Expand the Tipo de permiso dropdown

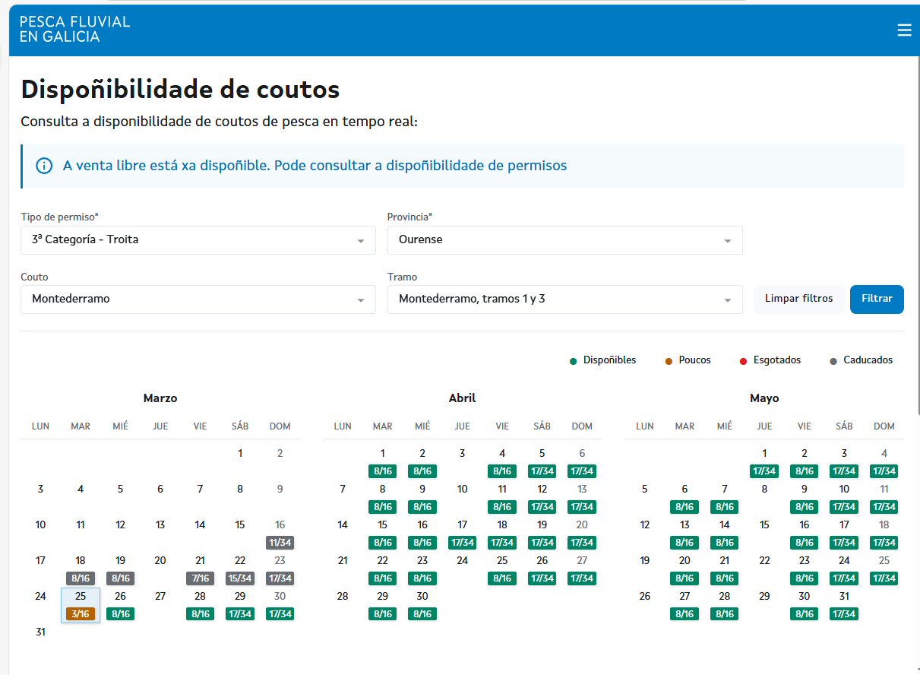click(x=360, y=240)
